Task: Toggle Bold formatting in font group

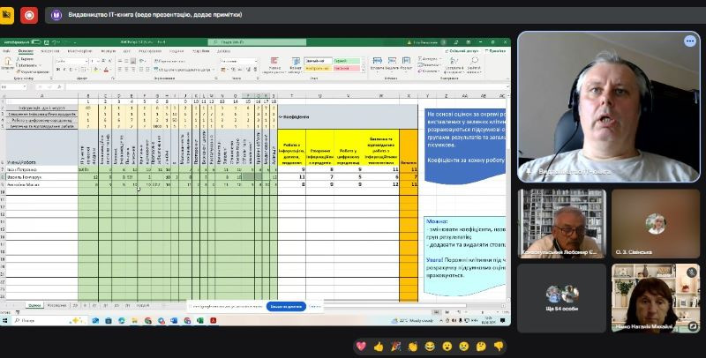Action: pyautogui.click(x=58, y=70)
